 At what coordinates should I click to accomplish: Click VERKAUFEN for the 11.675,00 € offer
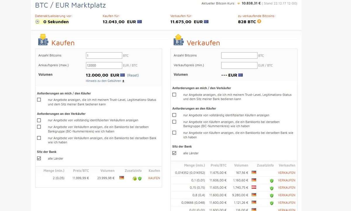287,173
